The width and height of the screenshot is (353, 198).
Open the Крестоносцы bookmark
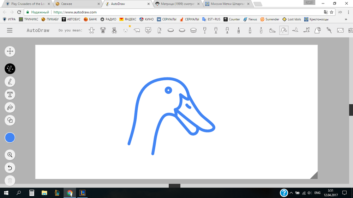316,19
